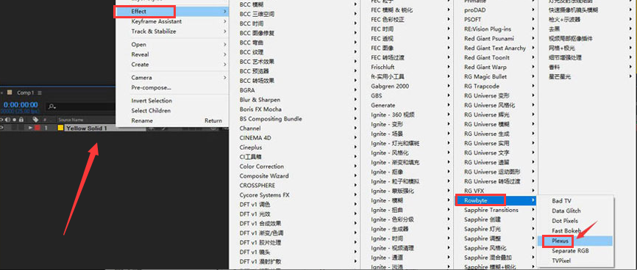Expand the RG Trapcode submenu arrow
637x270 pixels.
(x=533, y=87)
